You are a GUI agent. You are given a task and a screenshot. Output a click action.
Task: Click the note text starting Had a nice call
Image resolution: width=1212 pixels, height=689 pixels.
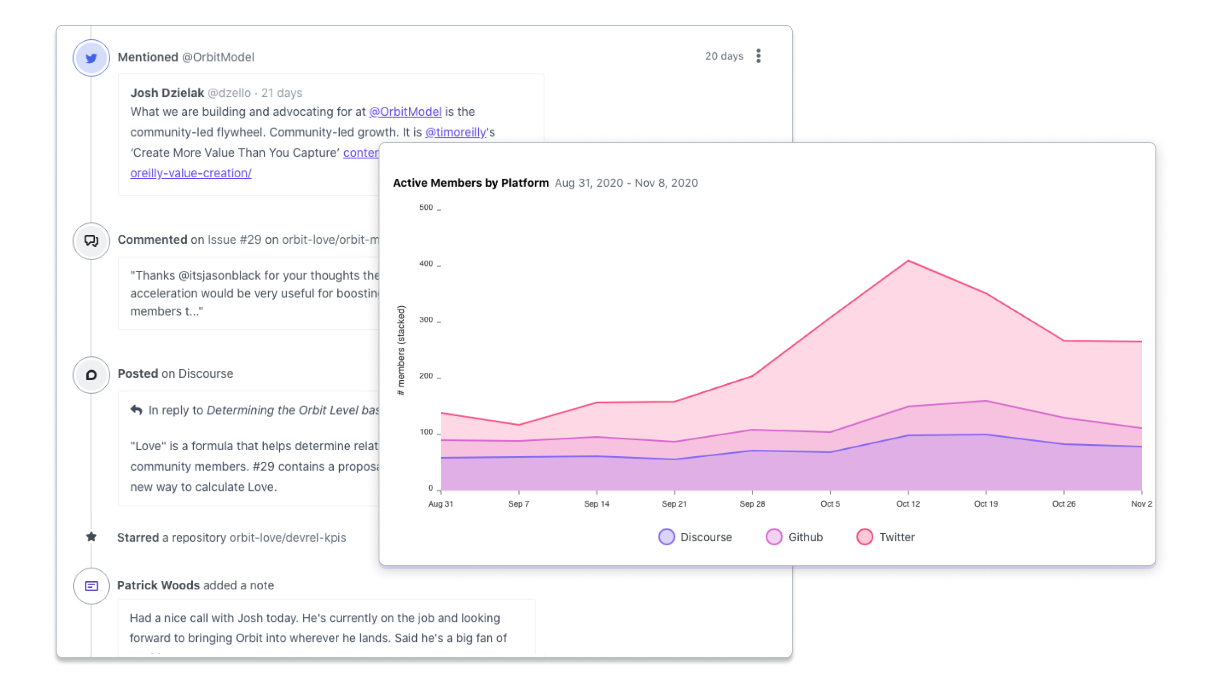318,628
